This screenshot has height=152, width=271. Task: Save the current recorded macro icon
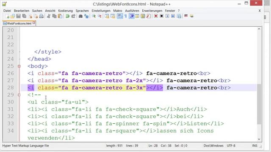coord(179,16)
